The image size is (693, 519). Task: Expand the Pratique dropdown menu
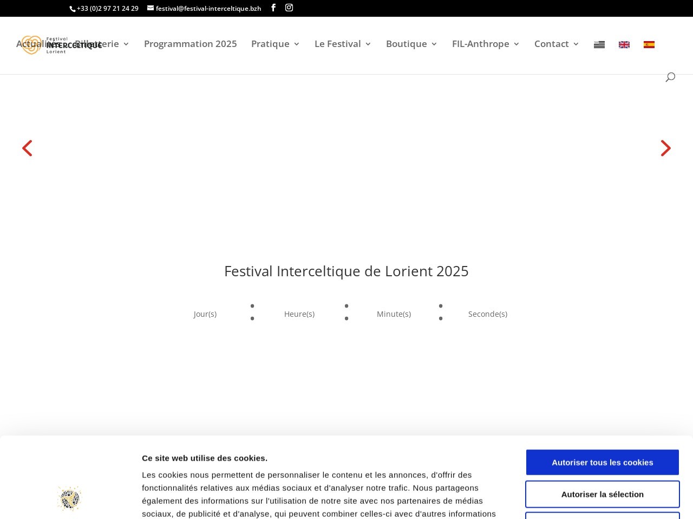pyautogui.click(x=276, y=44)
